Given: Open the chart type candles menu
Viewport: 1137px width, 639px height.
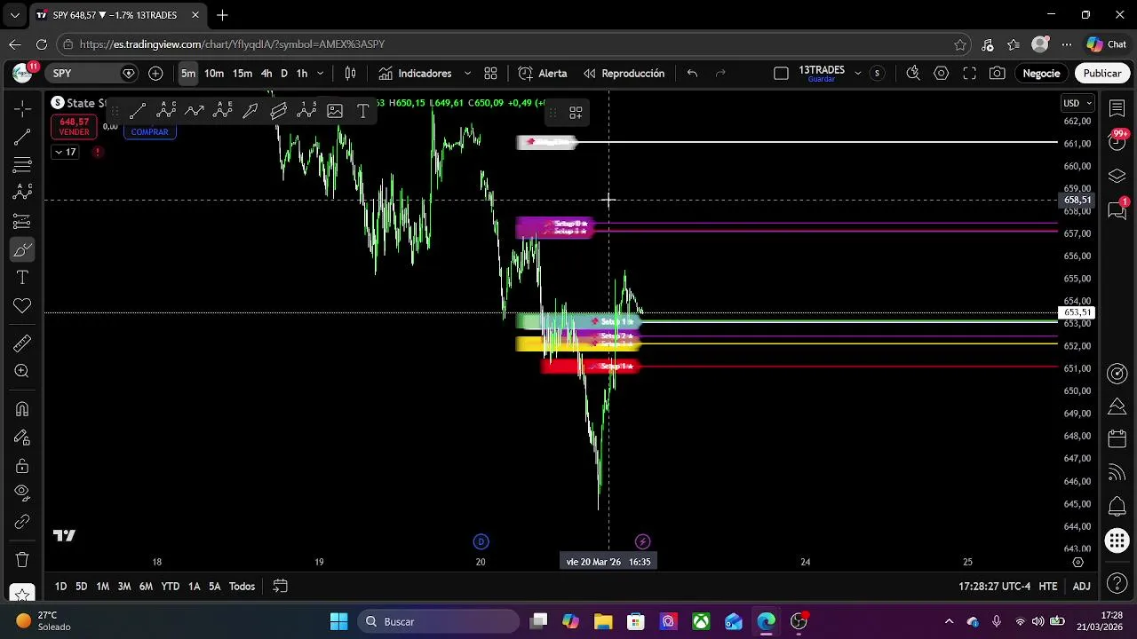Looking at the screenshot, I should pos(351,74).
